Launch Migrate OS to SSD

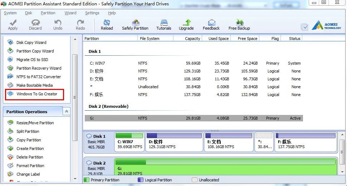point(32,60)
